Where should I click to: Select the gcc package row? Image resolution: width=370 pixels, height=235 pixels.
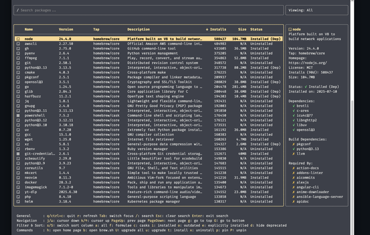tap(149, 135)
